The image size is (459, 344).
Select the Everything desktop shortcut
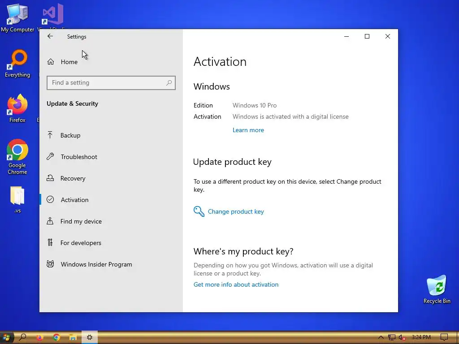(17, 64)
